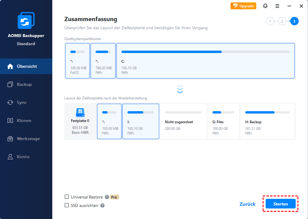Click the step 3 indicator
This screenshot has width=308, height=219.
click(x=294, y=21)
